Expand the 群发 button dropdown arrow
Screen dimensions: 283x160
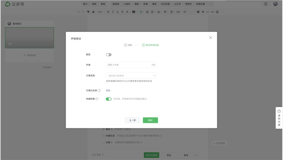tap(196, 155)
